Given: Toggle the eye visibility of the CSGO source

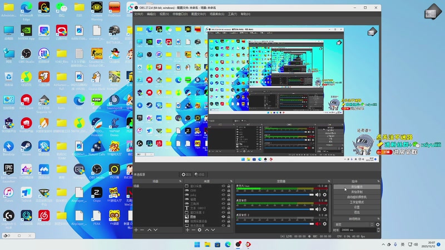Looking at the screenshot, I should click(224, 191).
